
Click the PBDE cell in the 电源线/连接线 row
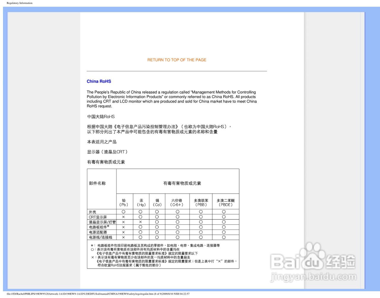(224, 237)
